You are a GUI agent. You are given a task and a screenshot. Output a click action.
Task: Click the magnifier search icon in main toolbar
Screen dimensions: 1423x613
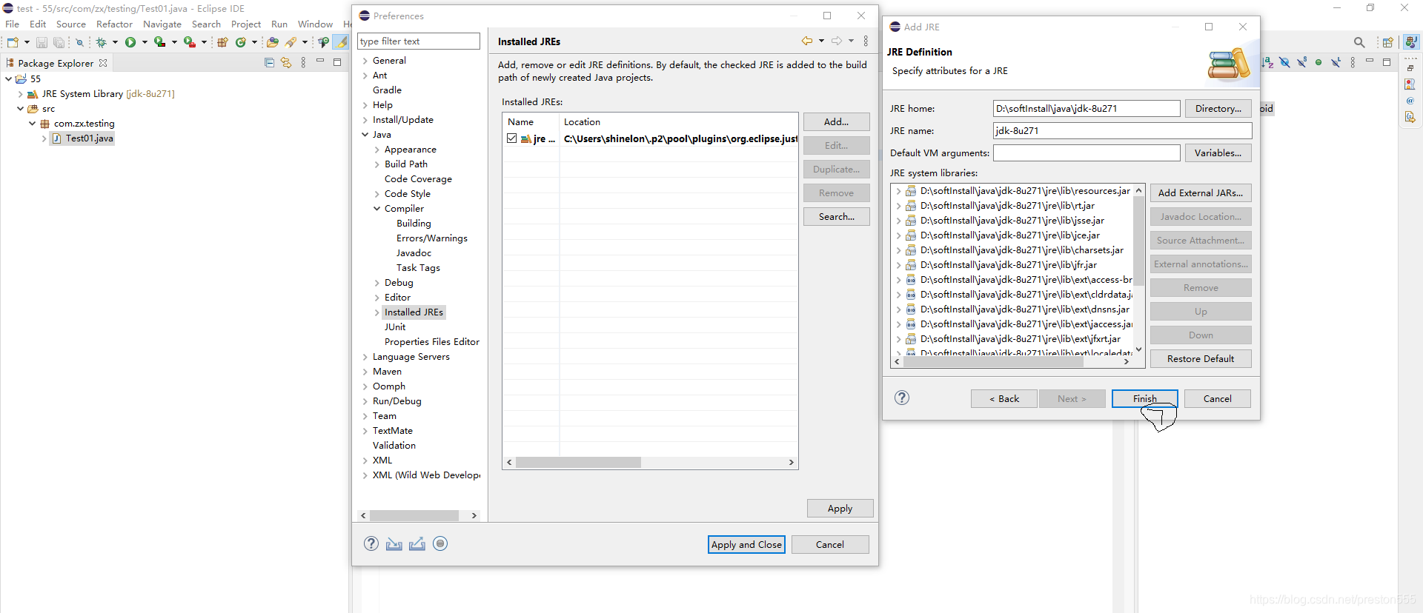(x=1359, y=42)
